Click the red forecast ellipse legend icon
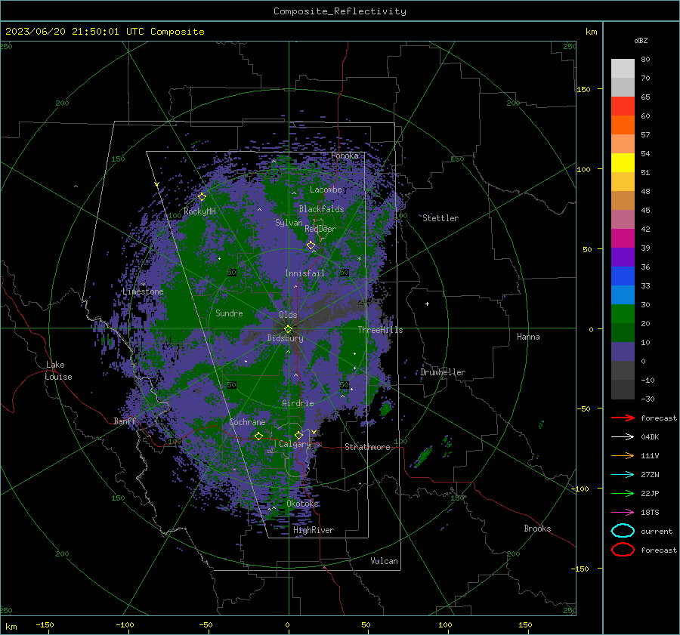This screenshot has width=680, height=635. coord(623,550)
